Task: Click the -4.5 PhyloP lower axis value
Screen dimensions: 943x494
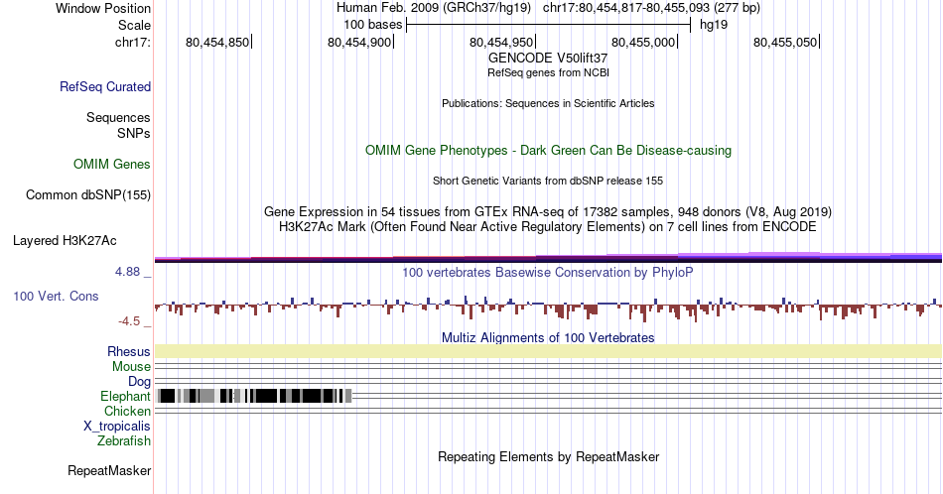Action: tap(129, 321)
